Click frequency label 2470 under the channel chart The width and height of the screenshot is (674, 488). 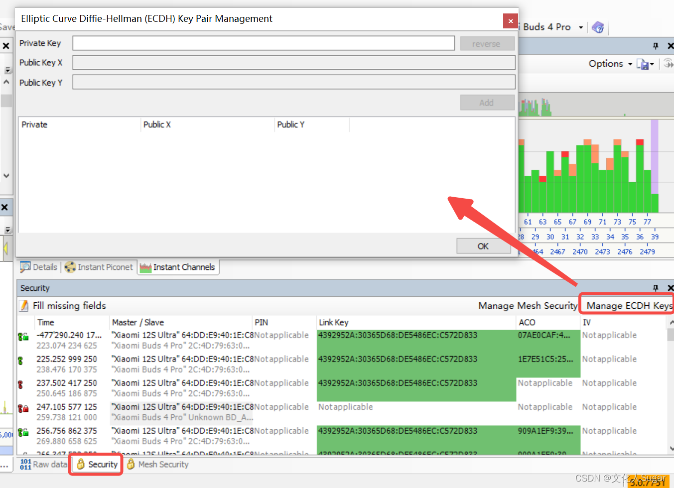580,251
